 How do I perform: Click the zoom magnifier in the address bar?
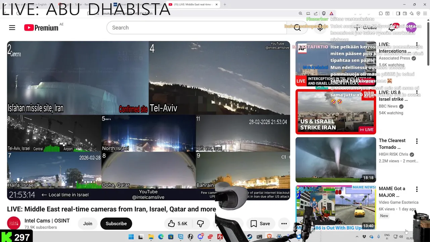tap(300, 13)
